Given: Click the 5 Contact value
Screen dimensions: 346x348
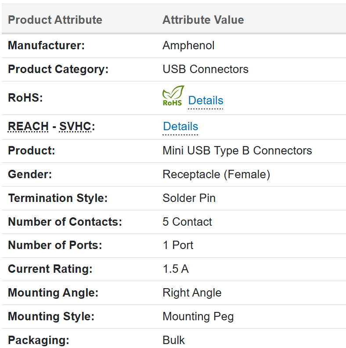Looking at the screenshot, I should pyautogui.click(x=187, y=222).
